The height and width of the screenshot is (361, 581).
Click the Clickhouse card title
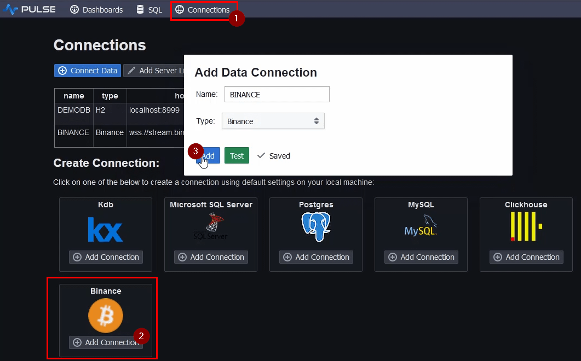point(526,205)
